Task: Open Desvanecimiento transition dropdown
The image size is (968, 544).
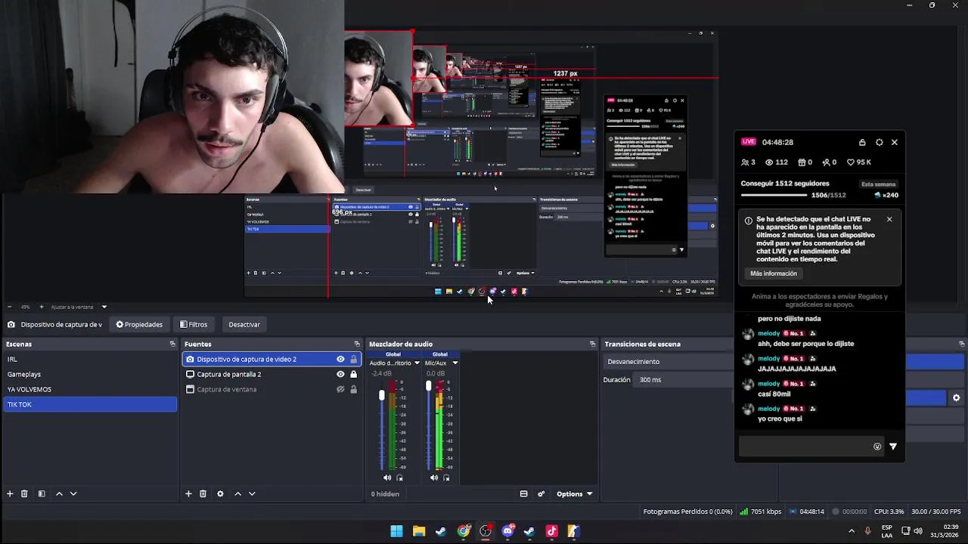Action: click(669, 362)
